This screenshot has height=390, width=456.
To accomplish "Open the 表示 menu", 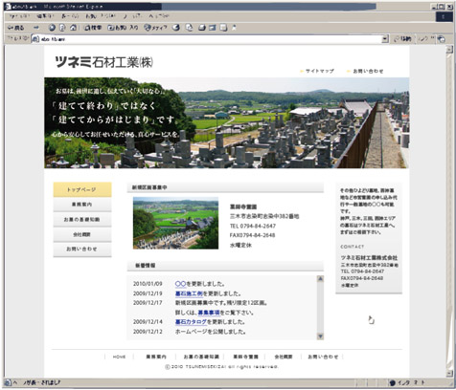I will (x=70, y=16).
